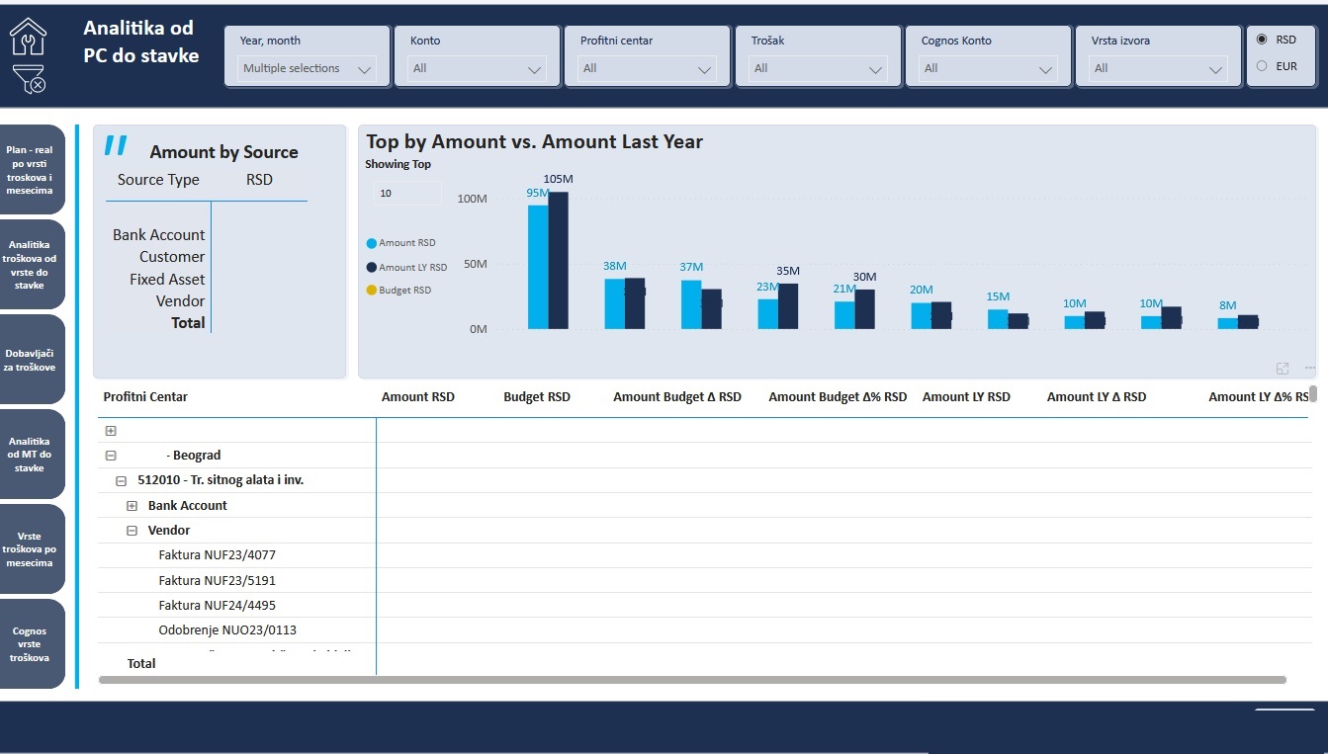1328x754 pixels.
Task: Click Amount LY RSD column header
Action: 966,397
